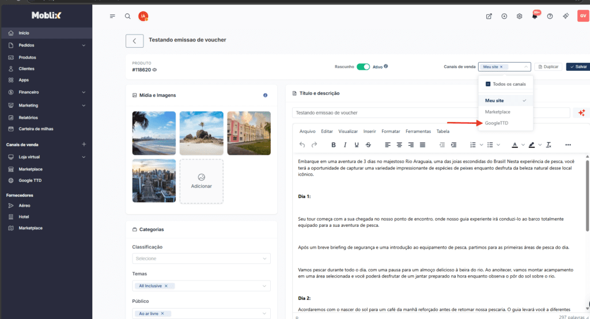Toggle bold formatting

(334, 145)
